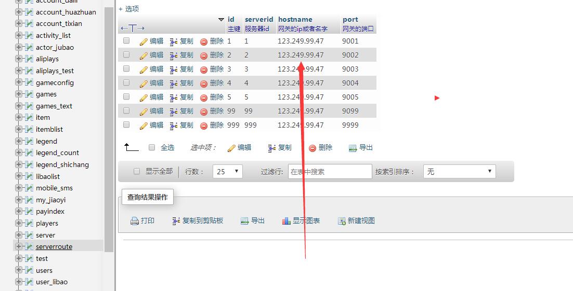Click the options (选项) link above table
The height and width of the screenshot is (291, 573).
[x=129, y=9]
